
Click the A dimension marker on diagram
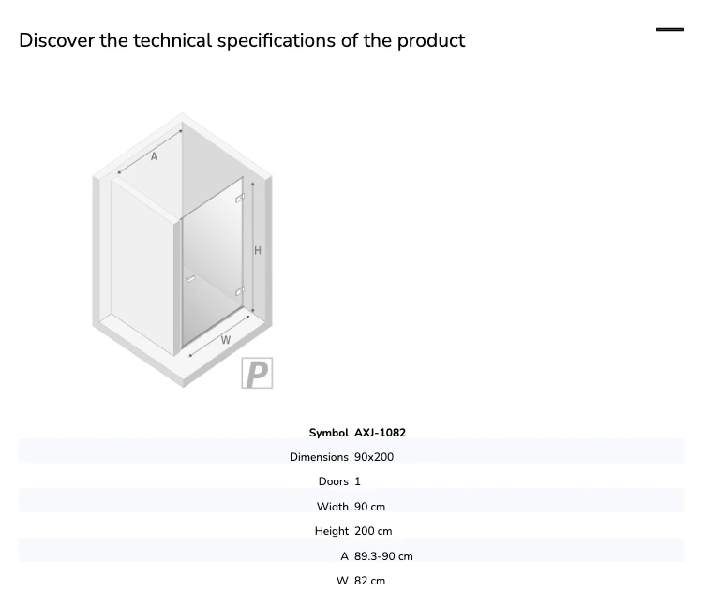click(x=154, y=156)
